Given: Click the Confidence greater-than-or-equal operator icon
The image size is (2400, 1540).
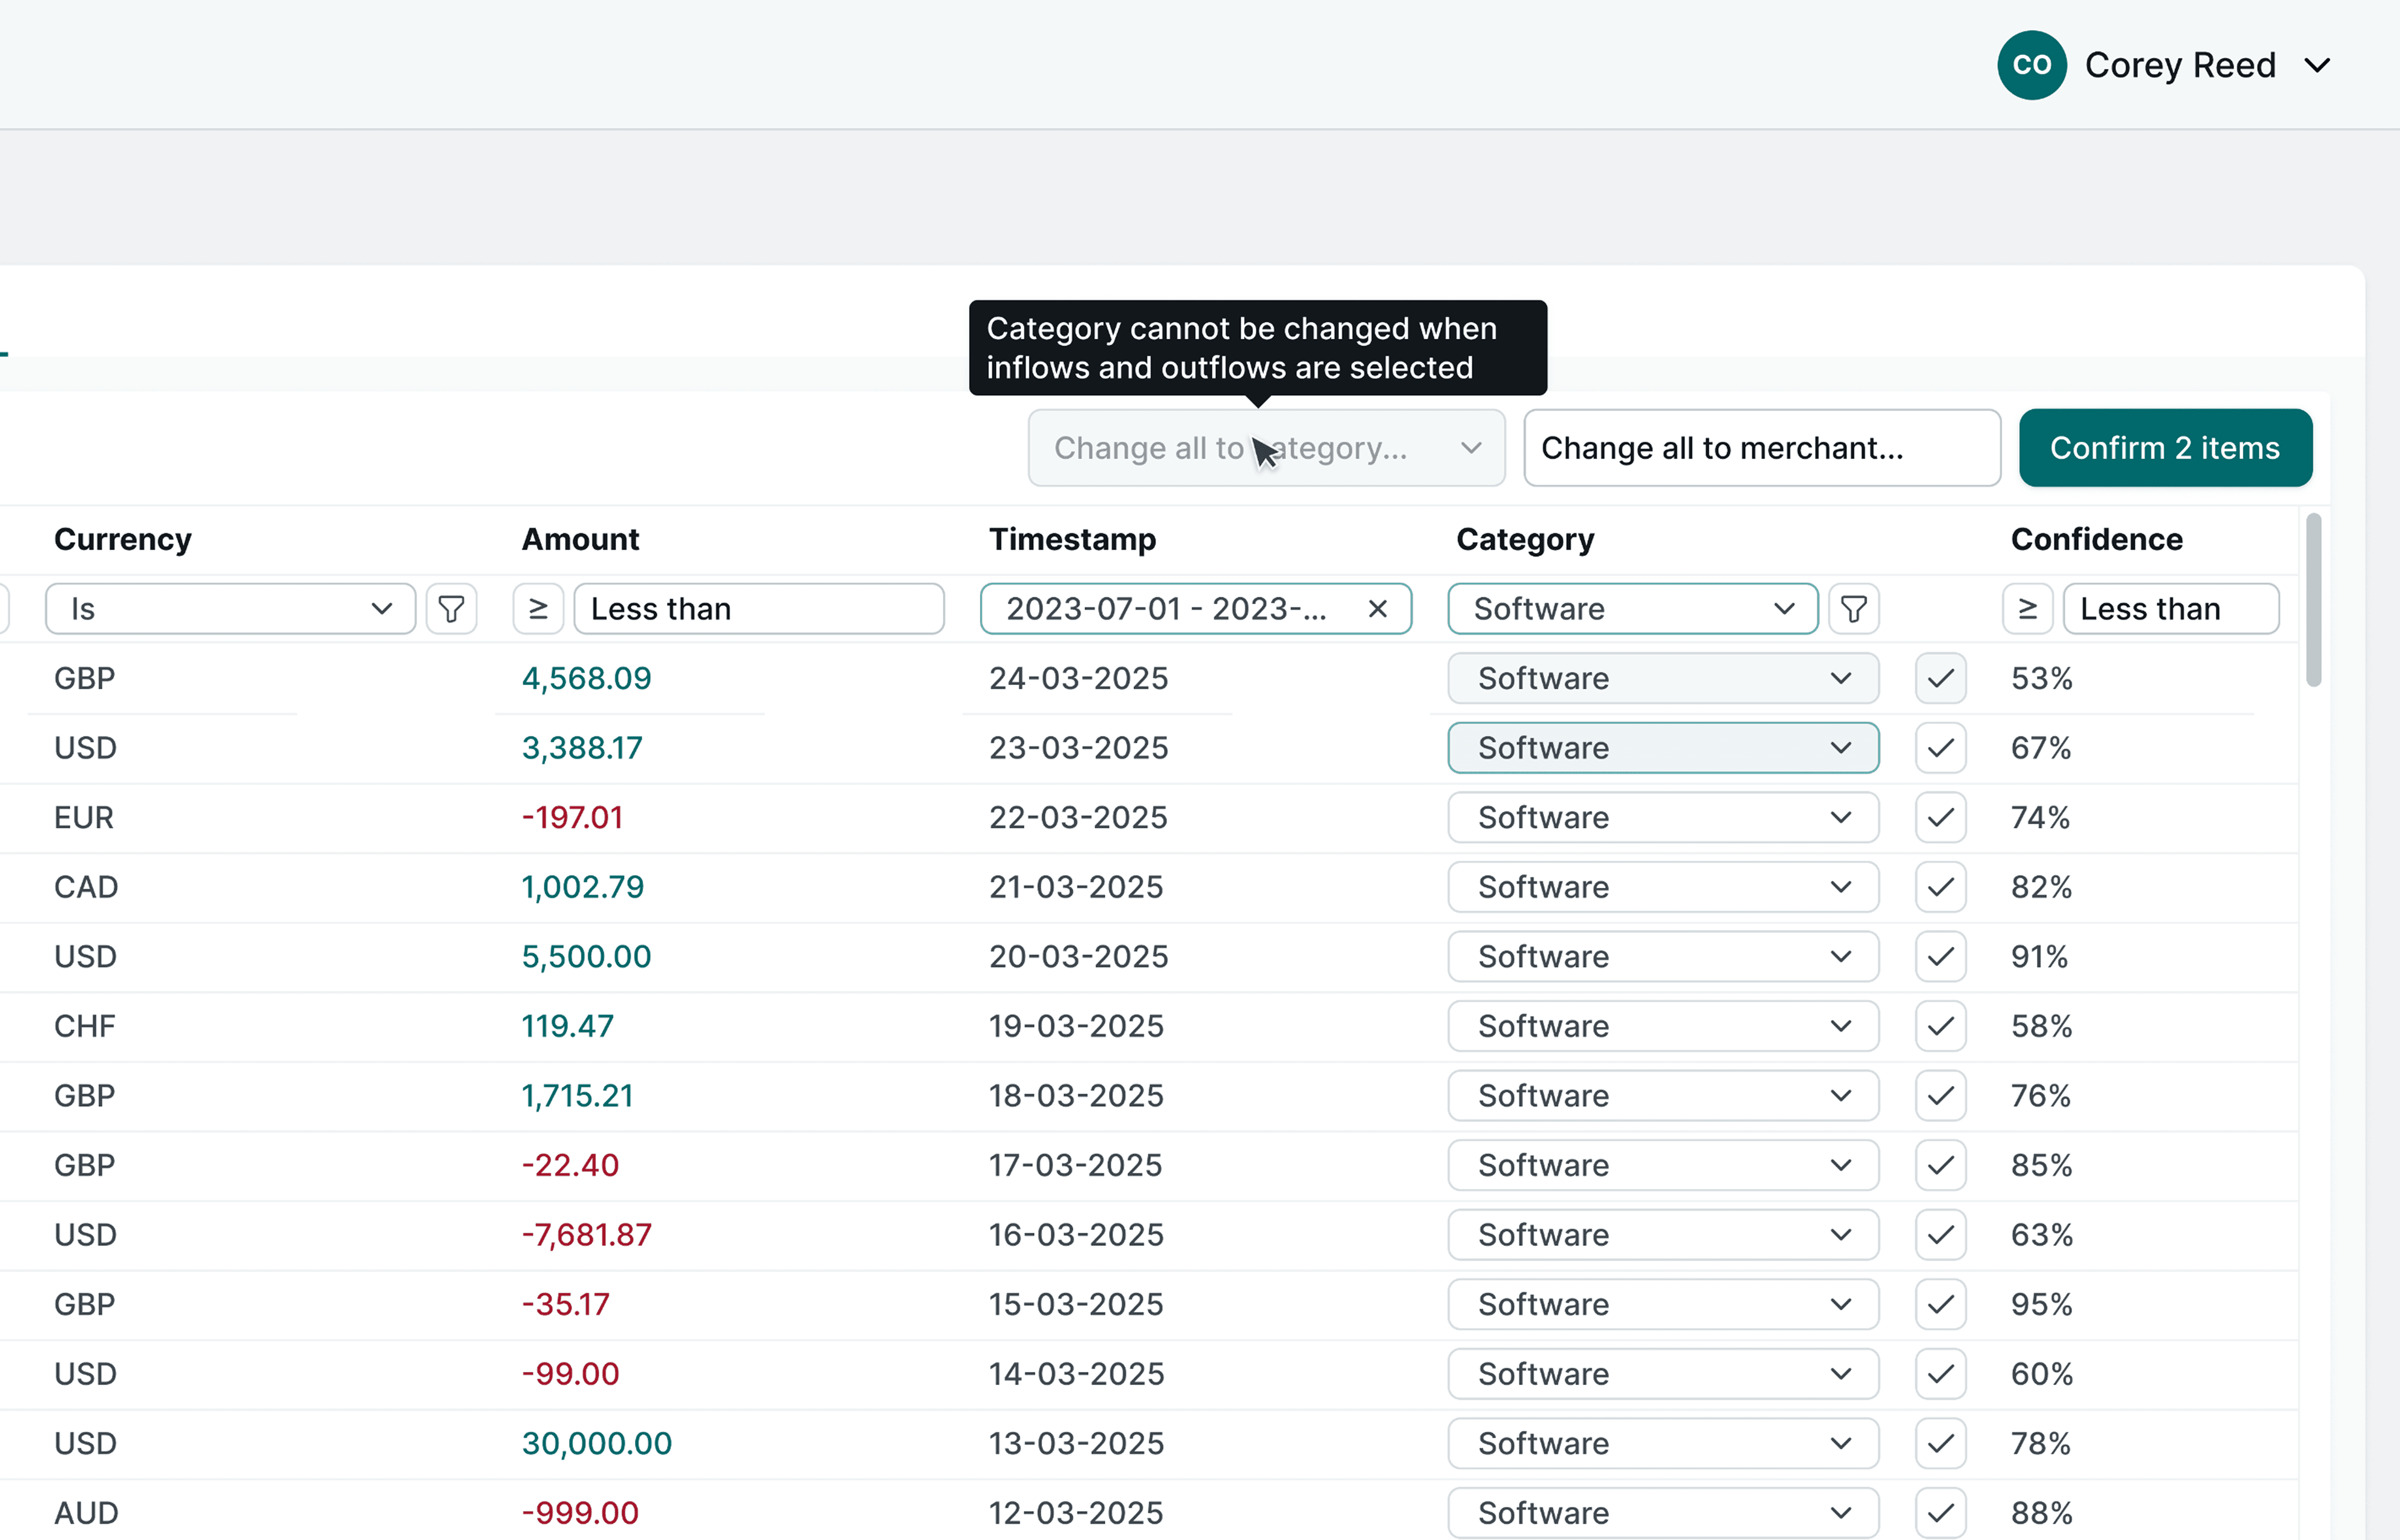Looking at the screenshot, I should tap(2027, 609).
